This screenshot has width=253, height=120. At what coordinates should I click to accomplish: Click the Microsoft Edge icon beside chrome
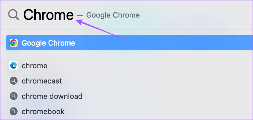point(13,66)
